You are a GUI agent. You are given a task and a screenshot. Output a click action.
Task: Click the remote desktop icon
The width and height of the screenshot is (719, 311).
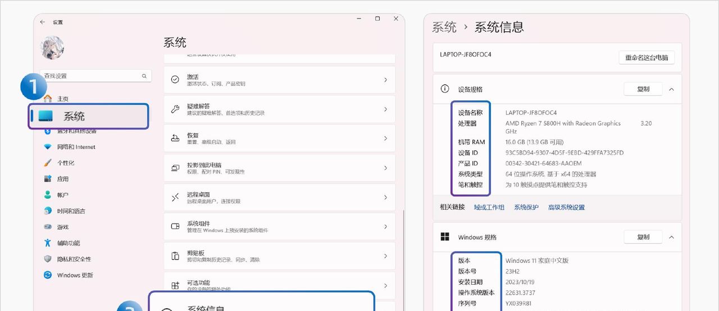pyautogui.click(x=175, y=197)
